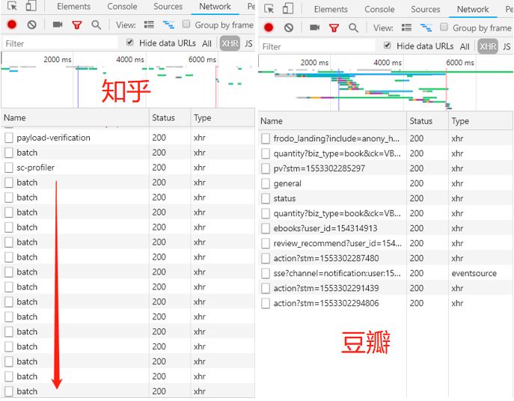Click 6000 ms marker in right timeline
The image size is (514, 401).
460,63
